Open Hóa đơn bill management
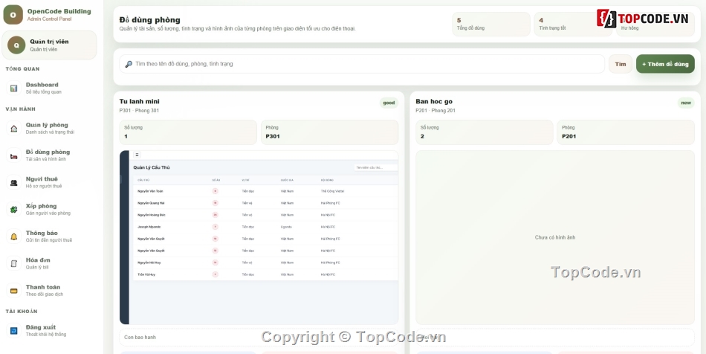706x354 pixels. [51, 263]
